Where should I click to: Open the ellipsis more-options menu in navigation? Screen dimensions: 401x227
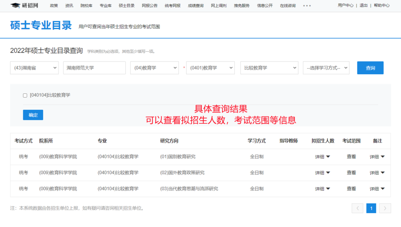307,6
